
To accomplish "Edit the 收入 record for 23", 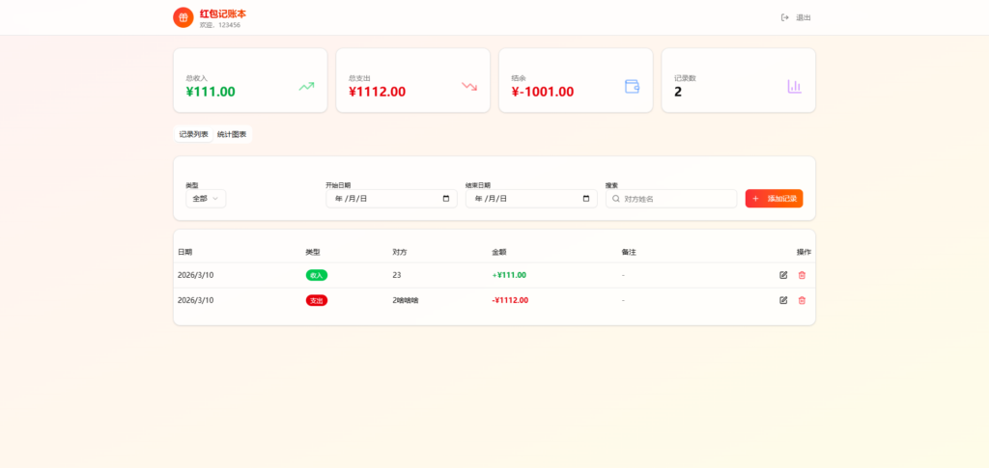I will click(783, 275).
